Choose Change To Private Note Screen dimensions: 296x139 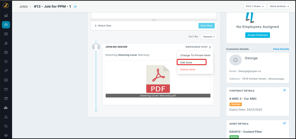coord(195,56)
